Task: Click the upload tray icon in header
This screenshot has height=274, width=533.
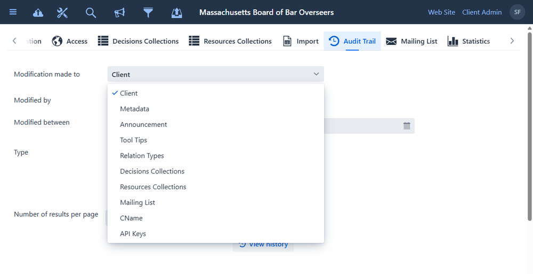Action: (176, 12)
